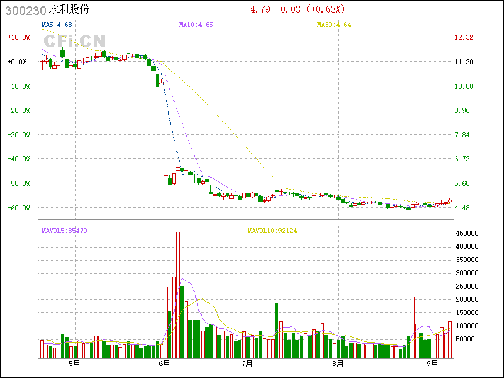
Task: Select the MA30:4.64 indicator label
Action: (x=333, y=25)
